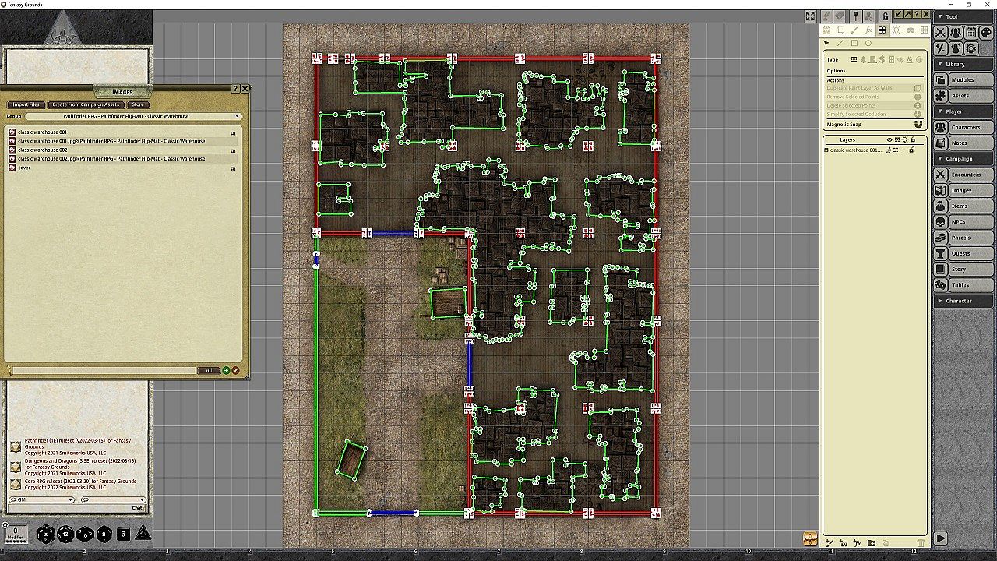This screenshot has width=997, height=561.
Task: Click the All filter button in Images window
Action: 209,371
